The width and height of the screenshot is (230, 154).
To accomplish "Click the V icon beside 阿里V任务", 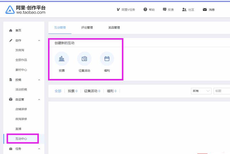I will [x=118, y=9].
